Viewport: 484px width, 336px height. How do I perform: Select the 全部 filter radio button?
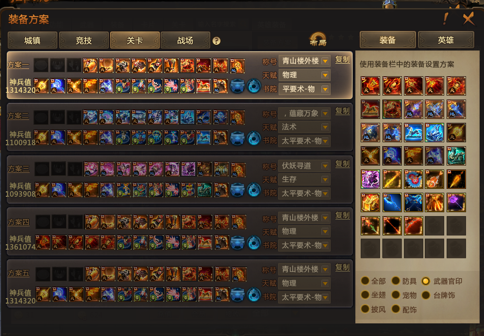click(x=365, y=281)
